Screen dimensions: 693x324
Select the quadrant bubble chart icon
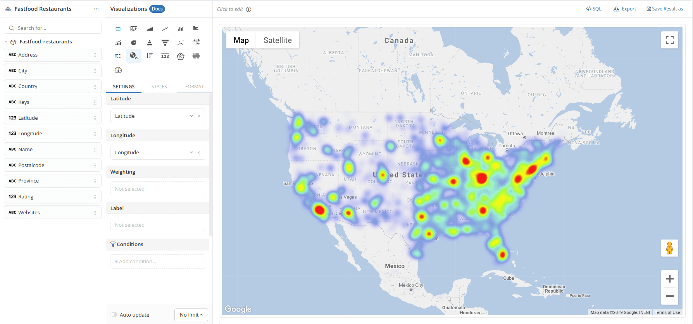click(197, 42)
